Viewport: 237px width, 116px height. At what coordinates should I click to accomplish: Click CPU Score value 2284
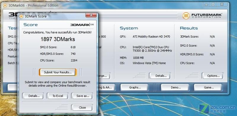(x=74, y=60)
